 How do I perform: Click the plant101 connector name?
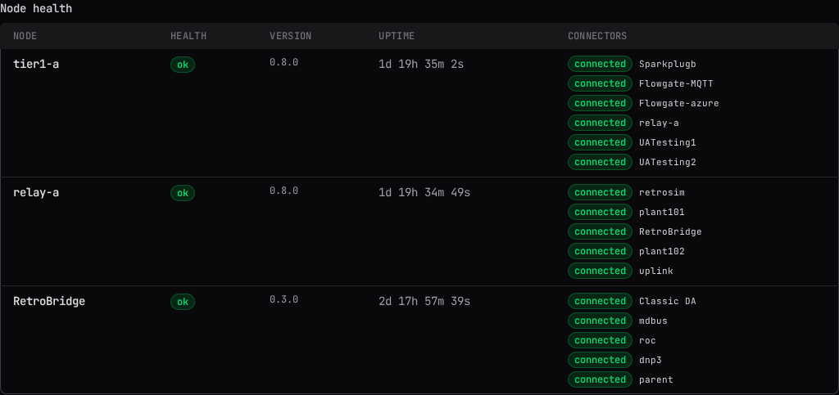coord(661,212)
